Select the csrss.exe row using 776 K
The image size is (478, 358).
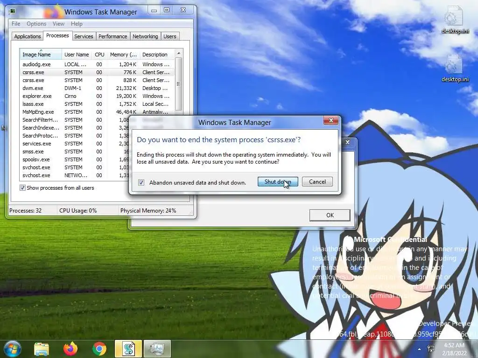[97, 72]
